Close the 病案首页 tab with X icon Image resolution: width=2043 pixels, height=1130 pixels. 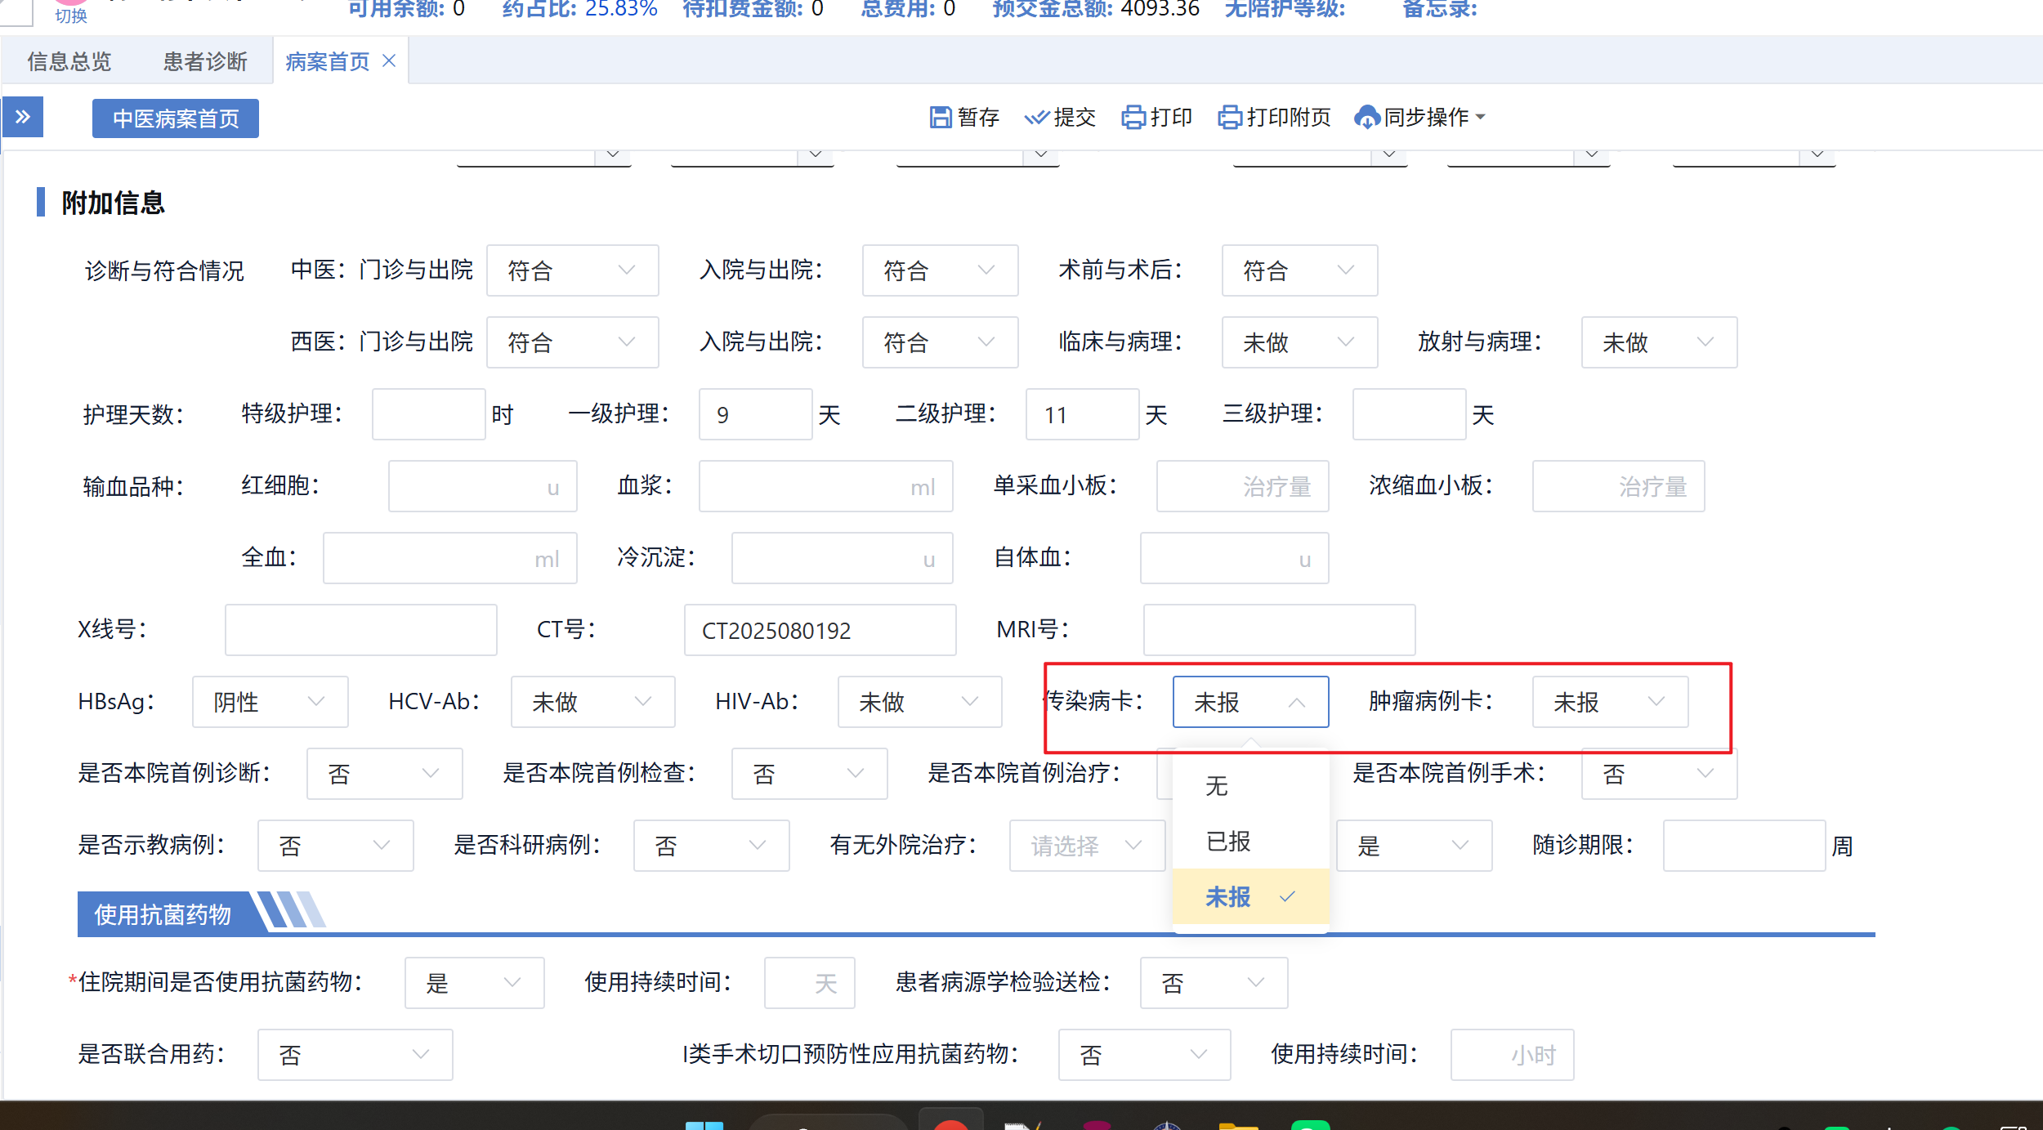point(390,60)
